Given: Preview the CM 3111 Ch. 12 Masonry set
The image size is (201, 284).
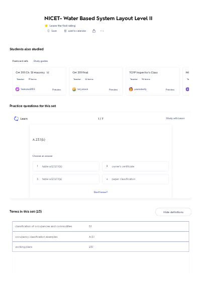Looking at the screenshot, I should coord(56,89).
